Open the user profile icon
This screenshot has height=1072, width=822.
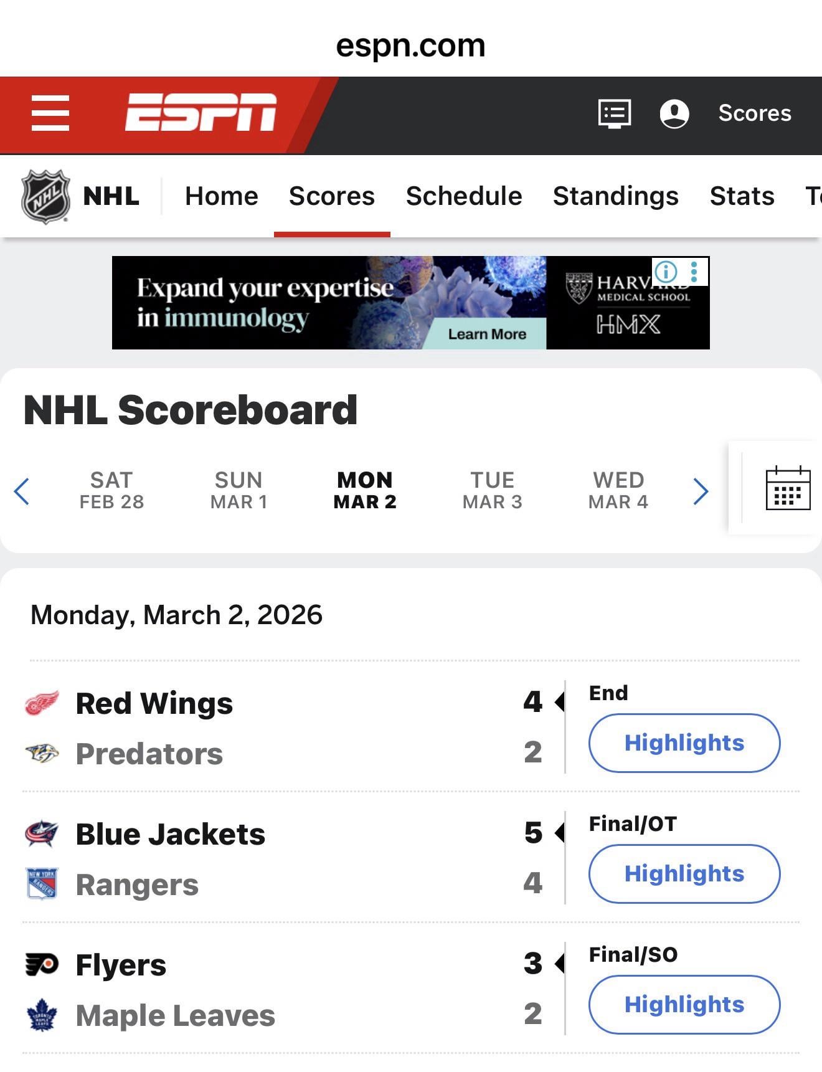click(674, 113)
